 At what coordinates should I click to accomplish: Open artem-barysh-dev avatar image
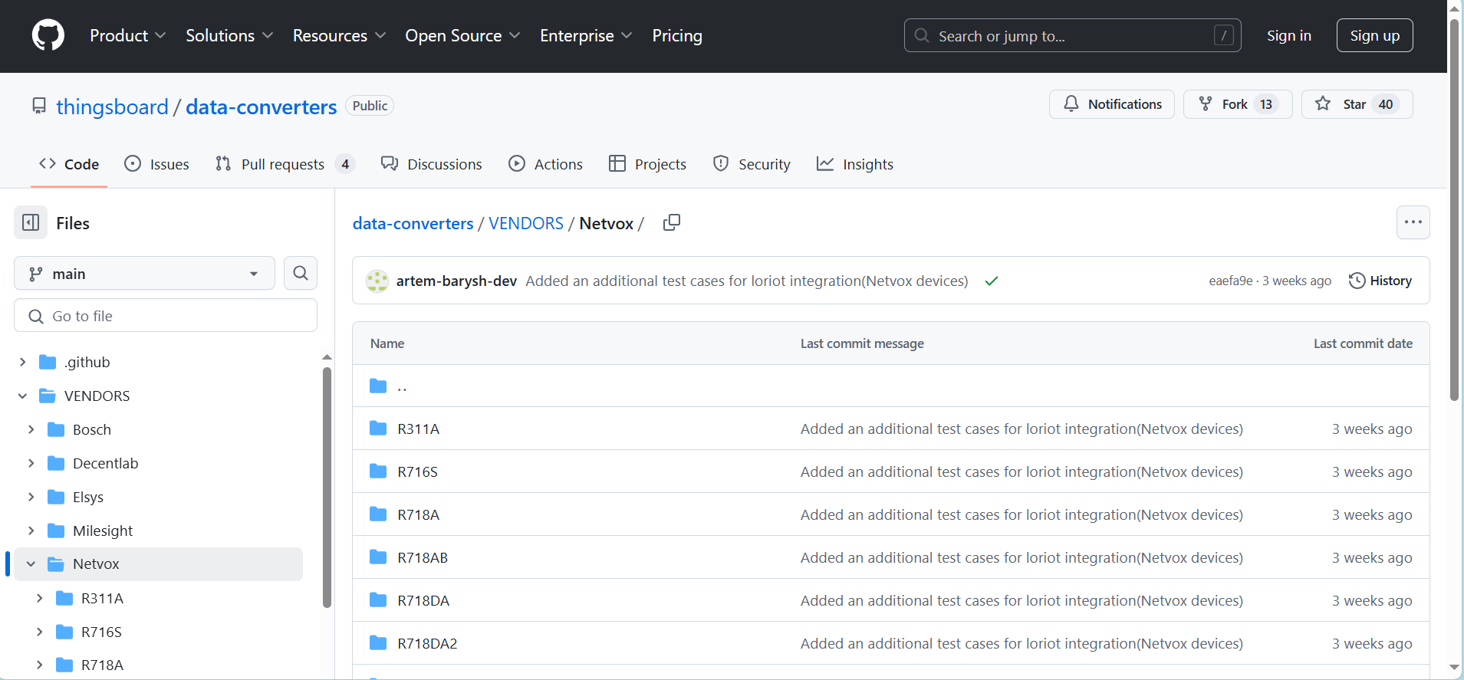377,281
